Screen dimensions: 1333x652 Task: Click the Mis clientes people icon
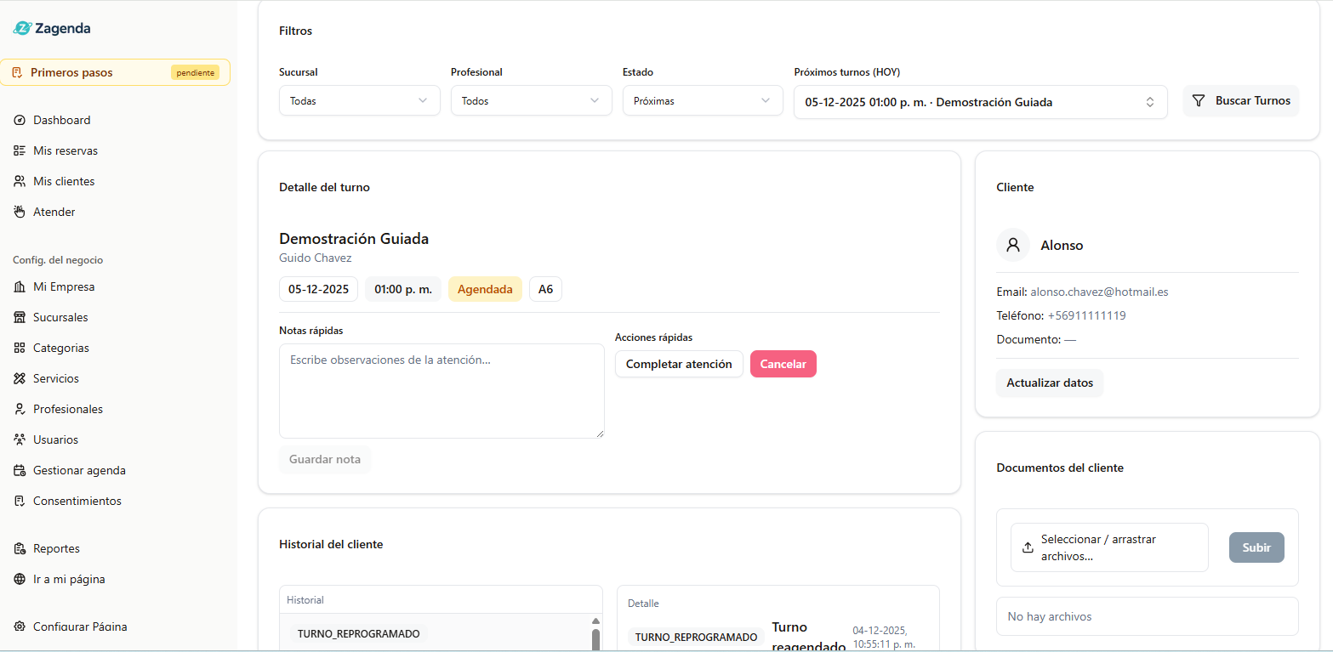point(20,182)
